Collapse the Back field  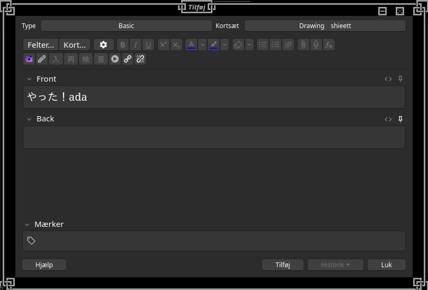[x=29, y=119]
